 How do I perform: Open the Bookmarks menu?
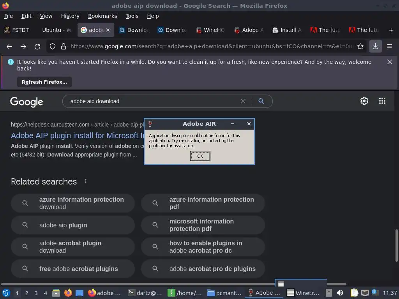coord(102,16)
